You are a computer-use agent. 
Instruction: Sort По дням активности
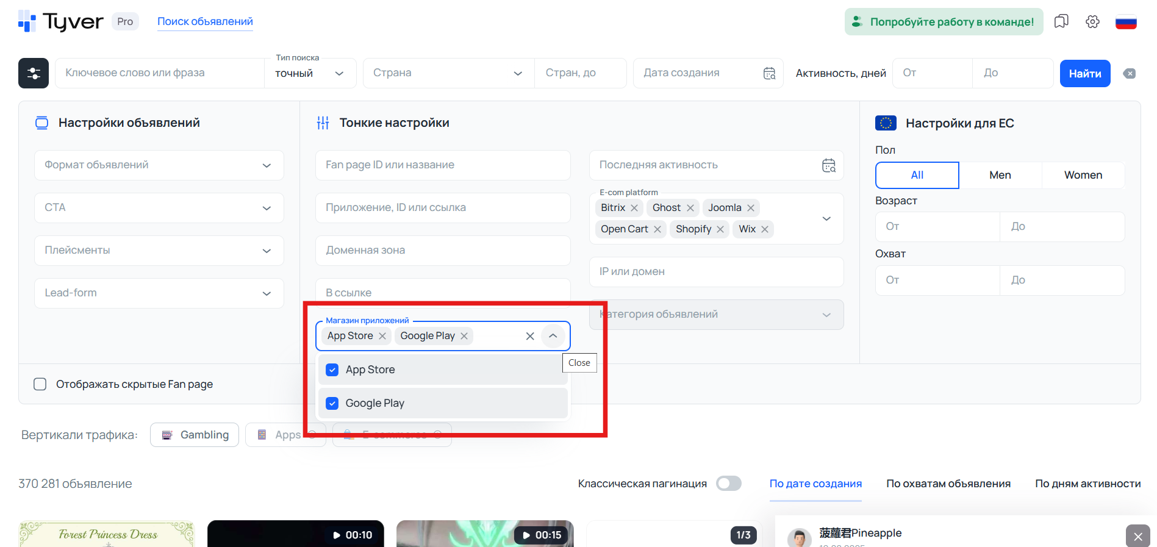pos(1088,484)
